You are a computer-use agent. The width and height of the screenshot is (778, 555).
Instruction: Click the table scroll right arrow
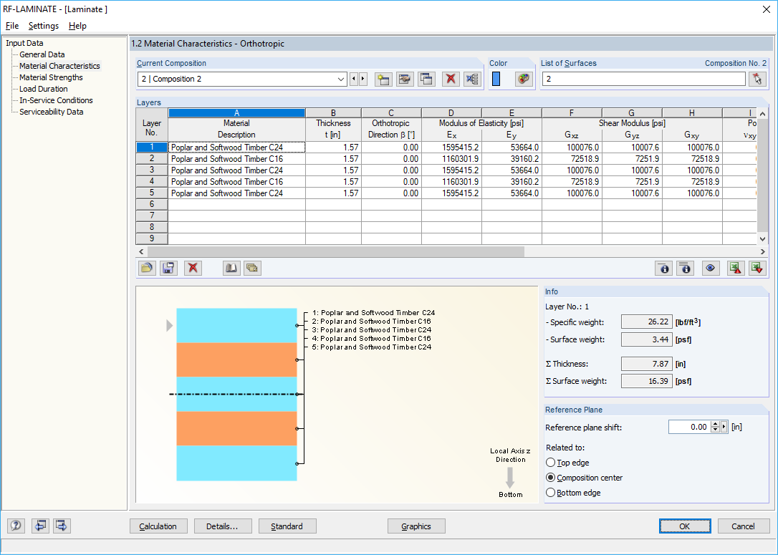tap(763, 252)
